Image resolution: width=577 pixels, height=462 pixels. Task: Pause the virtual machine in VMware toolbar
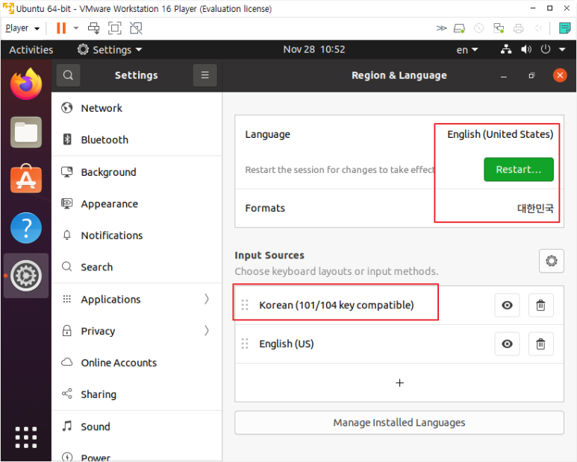click(61, 28)
